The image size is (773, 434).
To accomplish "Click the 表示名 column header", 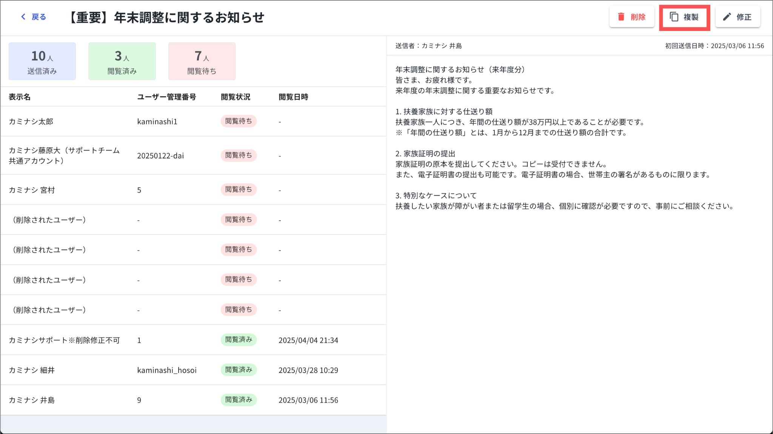I will pyautogui.click(x=20, y=97).
